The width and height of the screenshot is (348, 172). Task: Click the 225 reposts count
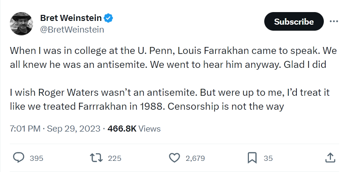click(x=114, y=158)
